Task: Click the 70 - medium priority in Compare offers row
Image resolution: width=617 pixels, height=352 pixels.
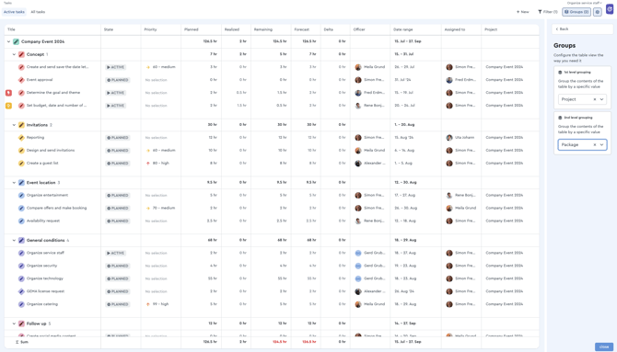Action: tap(161, 208)
